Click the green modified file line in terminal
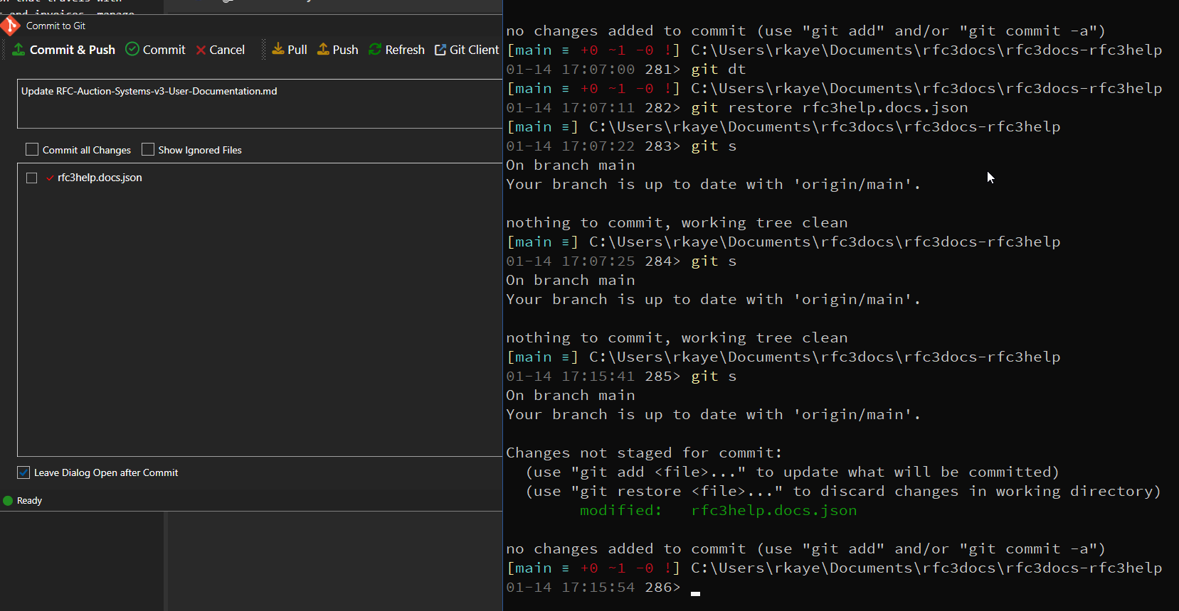This screenshot has width=1179, height=611. (718, 511)
